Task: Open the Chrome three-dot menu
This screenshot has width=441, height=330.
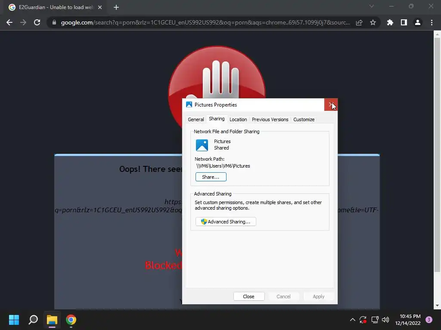Action: 432,22
